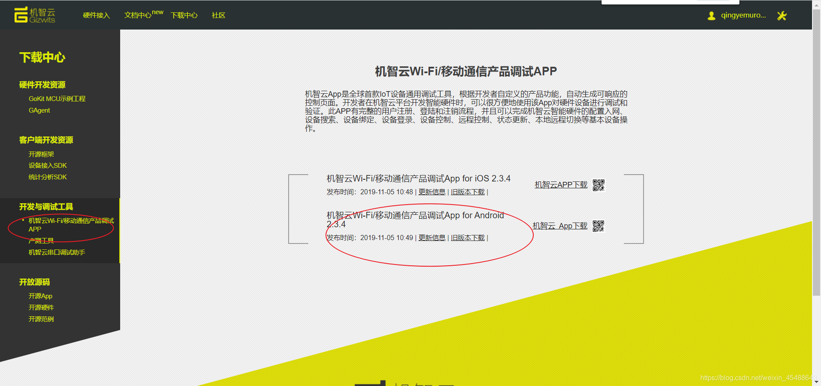
Task: Click 机智云 App下载 link for Android
Action: click(560, 226)
